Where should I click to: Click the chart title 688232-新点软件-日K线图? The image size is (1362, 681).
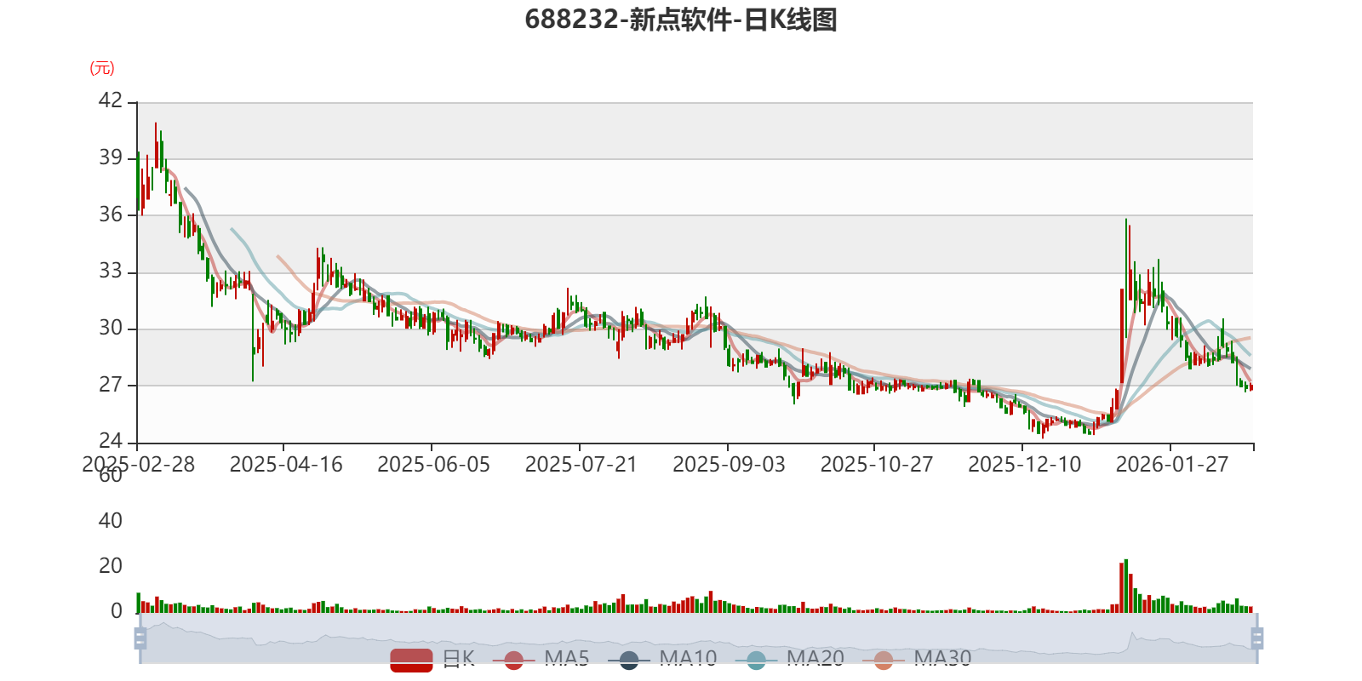681,20
